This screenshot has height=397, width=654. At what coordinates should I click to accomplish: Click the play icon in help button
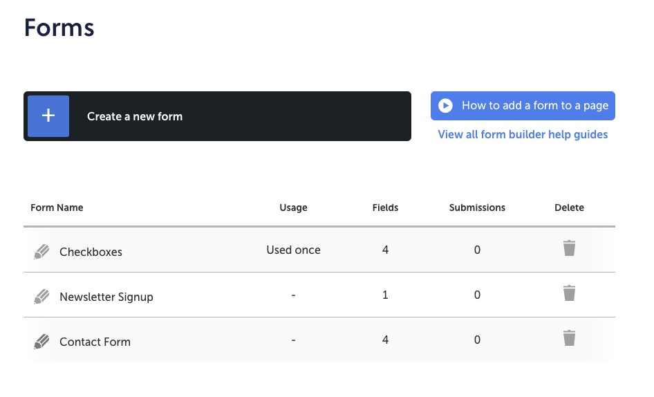tap(445, 106)
